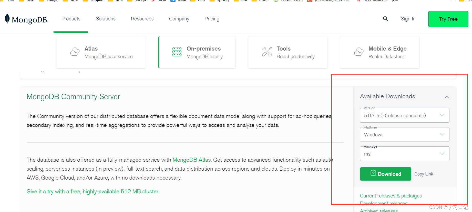Image resolution: width=472 pixels, height=212 pixels.
Task: Click the Atlas cloud icon
Action: coord(75,52)
